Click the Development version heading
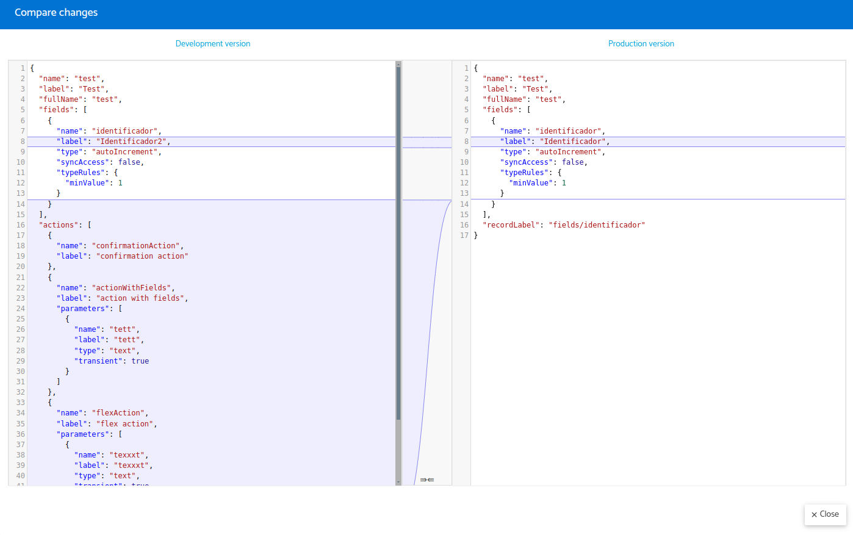853x535 pixels. [x=213, y=44]
